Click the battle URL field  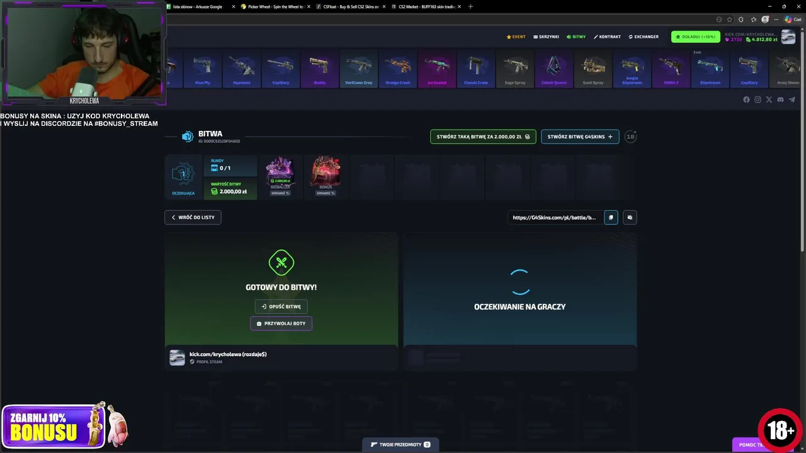pos(555,217)
